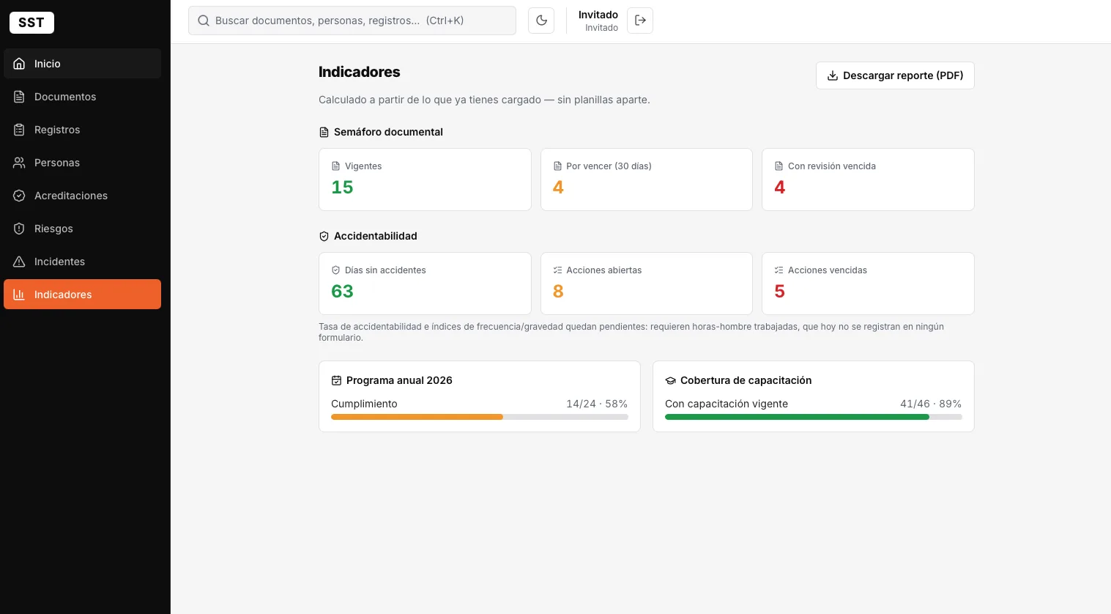
Task: Click the SST logo
Action: (x=31, y=23)
